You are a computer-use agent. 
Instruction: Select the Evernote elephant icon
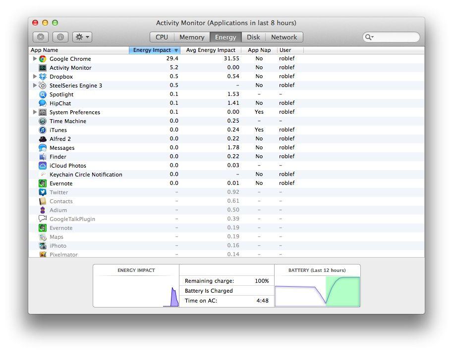click(42, 183)
